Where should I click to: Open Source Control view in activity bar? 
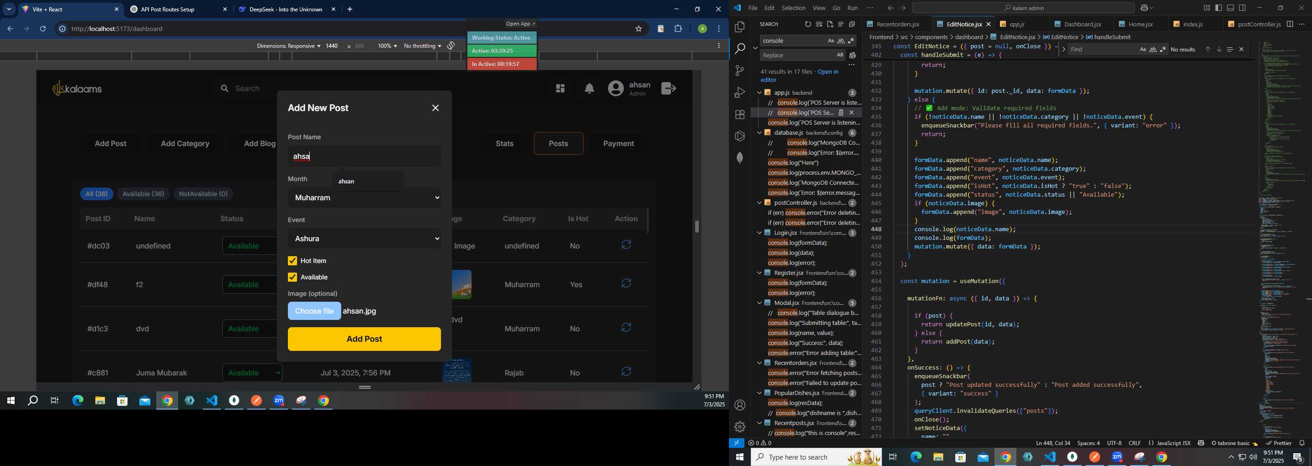[x=739, y=71]
